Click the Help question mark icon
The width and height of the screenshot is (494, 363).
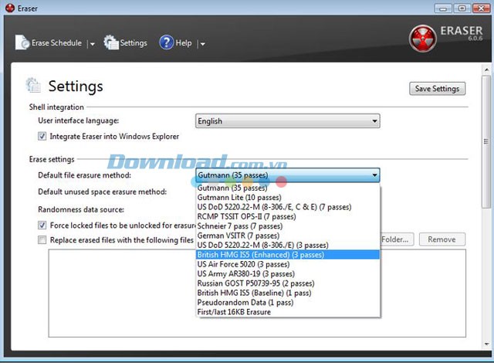click(x=166, y=43)
